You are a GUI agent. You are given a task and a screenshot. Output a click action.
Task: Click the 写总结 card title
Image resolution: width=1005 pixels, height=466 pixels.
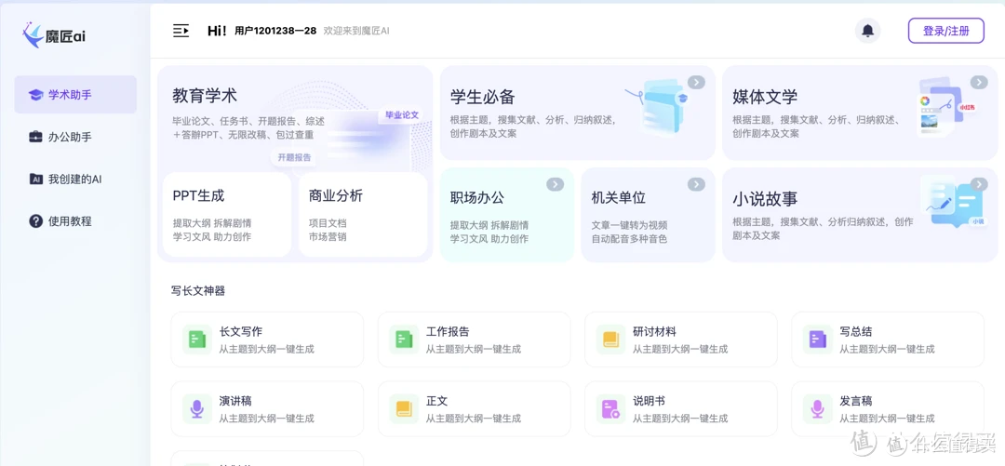856,332
